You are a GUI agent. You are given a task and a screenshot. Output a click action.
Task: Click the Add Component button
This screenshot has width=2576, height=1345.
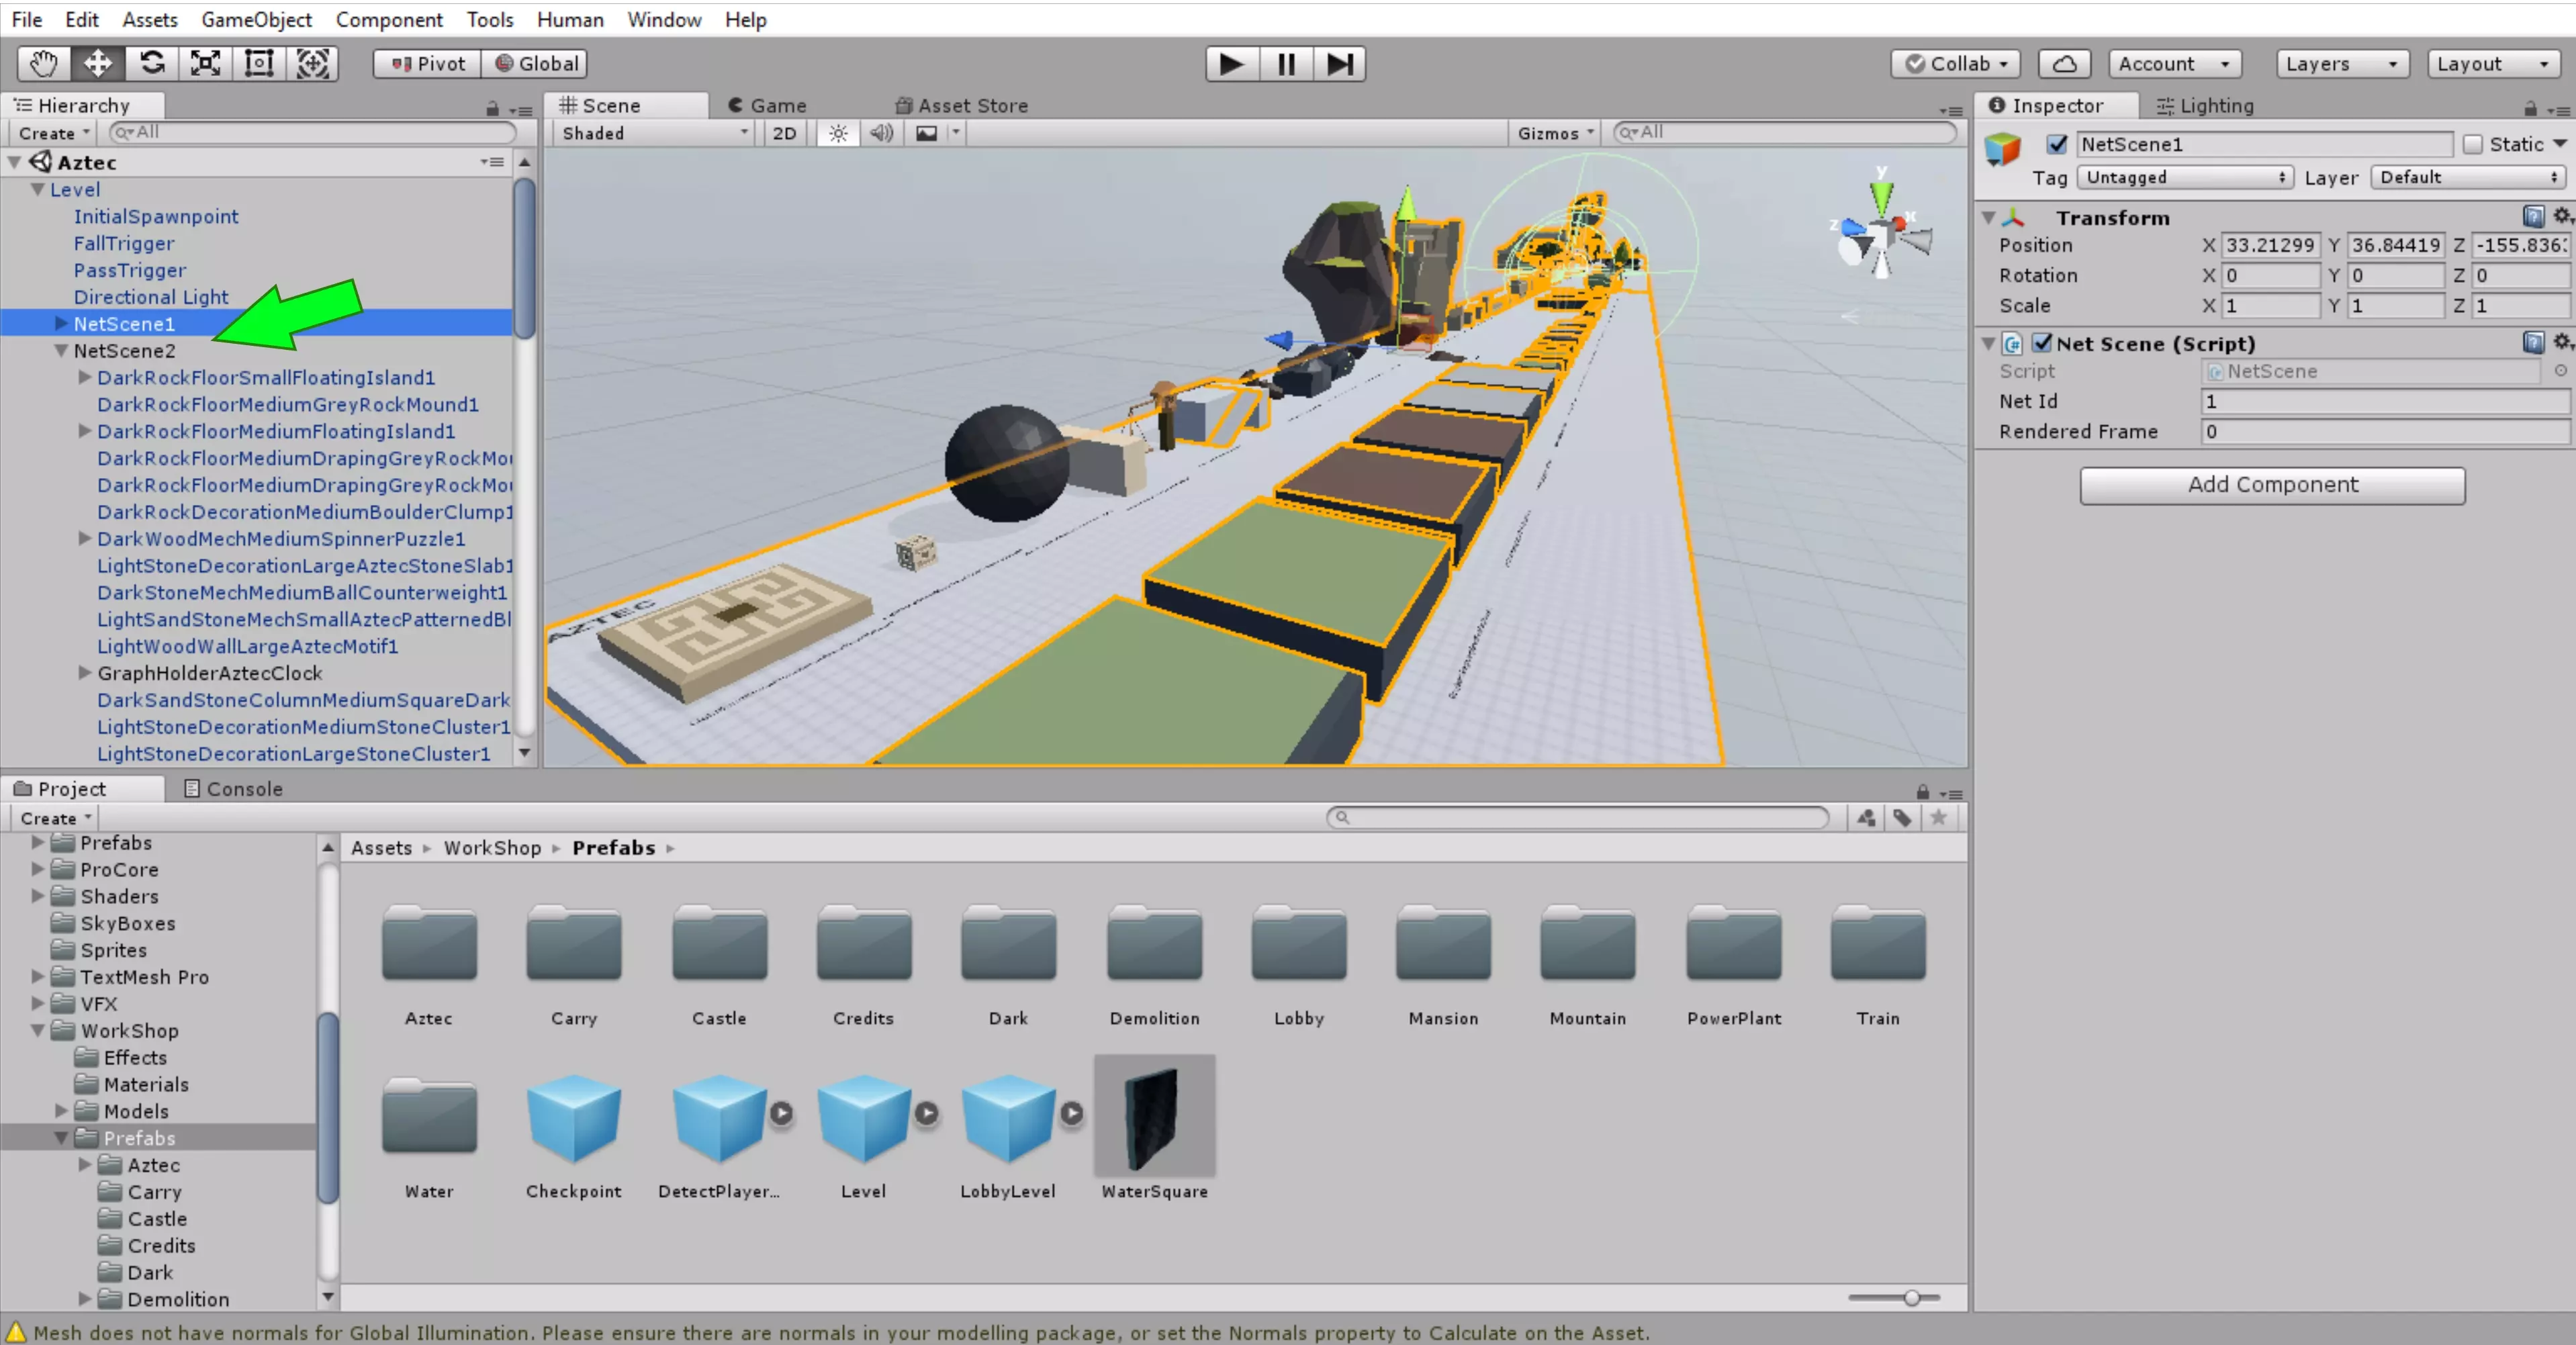2271,485
